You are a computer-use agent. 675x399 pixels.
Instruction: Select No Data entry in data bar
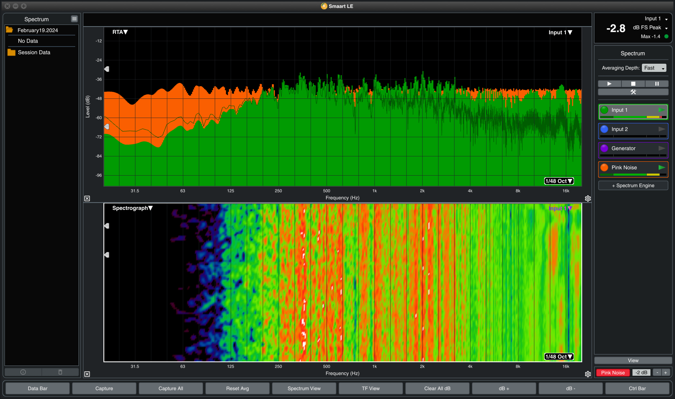point(28,41)
